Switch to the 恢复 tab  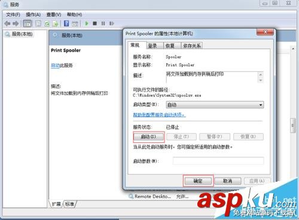(172, 45)
